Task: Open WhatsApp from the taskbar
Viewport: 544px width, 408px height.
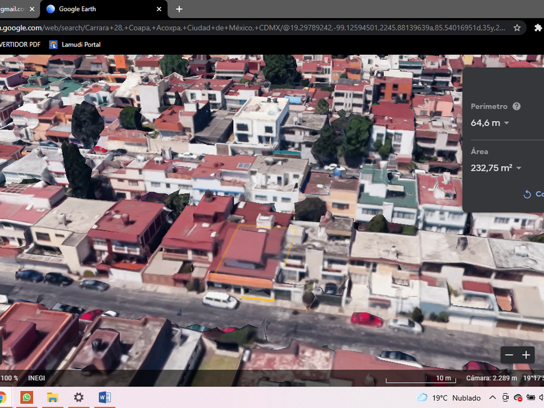Action: coord(27,398)
